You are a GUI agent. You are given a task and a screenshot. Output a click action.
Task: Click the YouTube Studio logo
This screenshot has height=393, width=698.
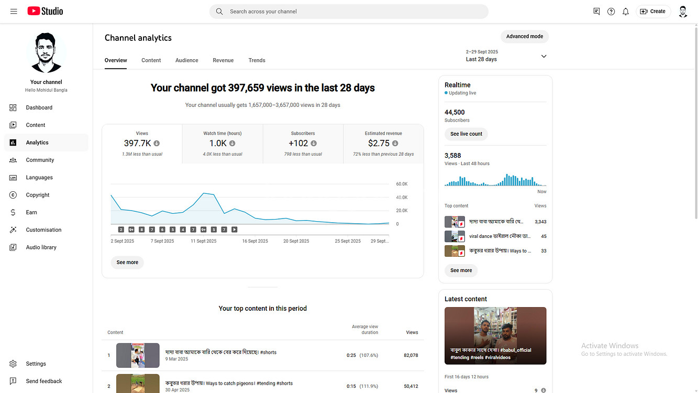pyautogui.click(x=45, y=11)
